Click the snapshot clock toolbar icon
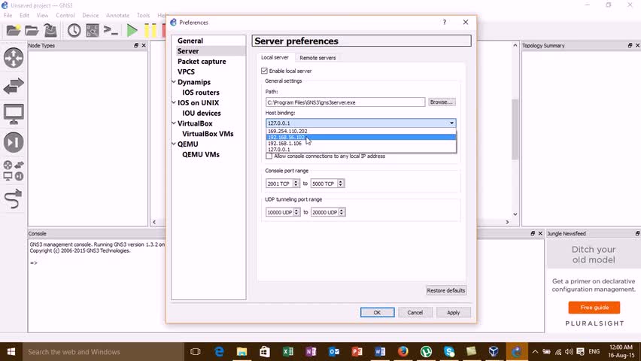641x361 pixels. pyautogui.click(x=74, y=30)
